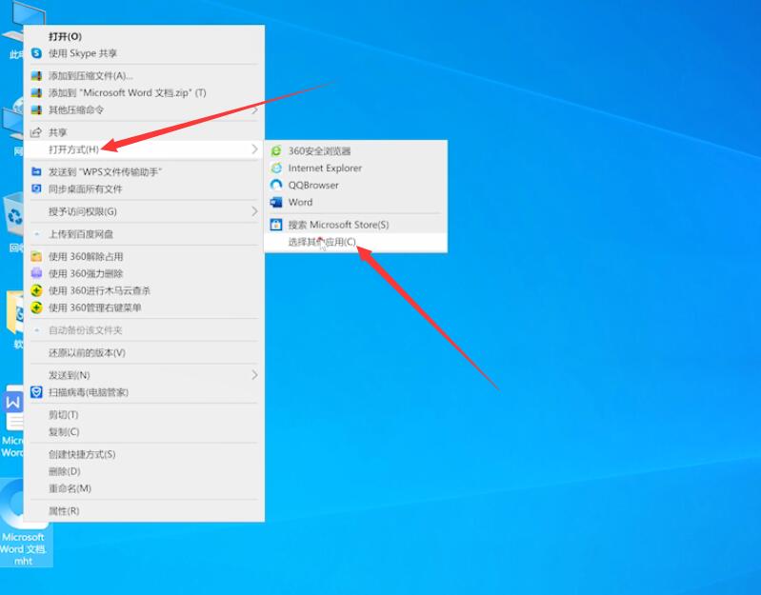Choose 删除(D) from the context menu
The height and width of the screenshot is (595, 761).
pyautogui.click(x=144, y=471)
